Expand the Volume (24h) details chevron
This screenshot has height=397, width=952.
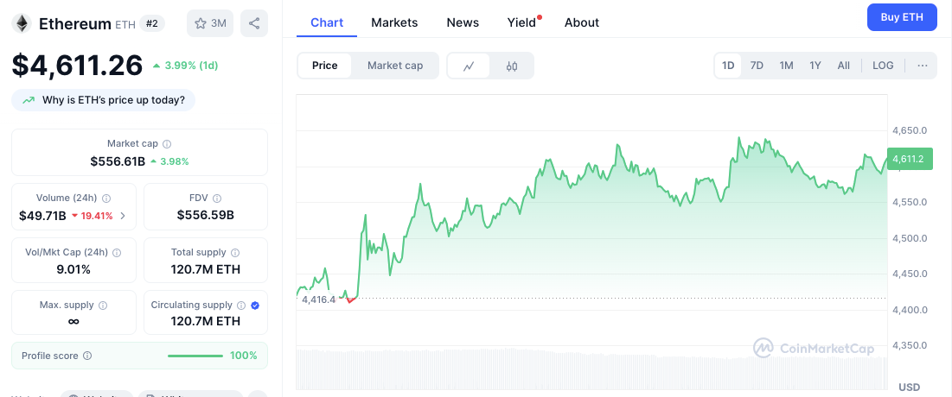click(123, 216)
